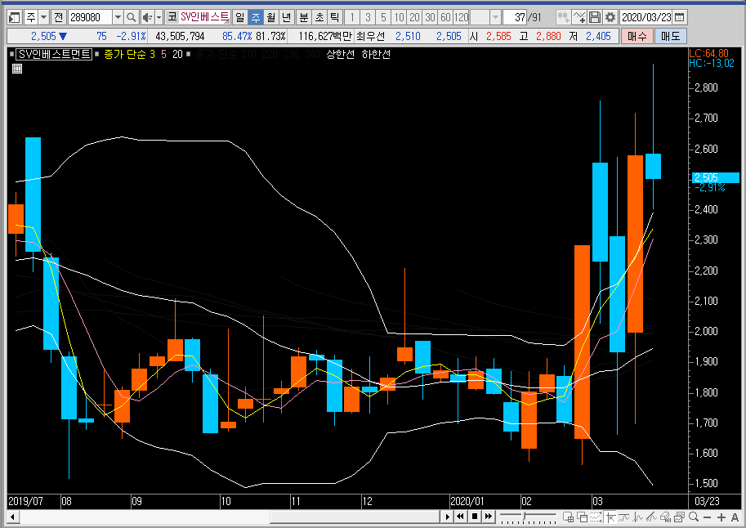Screen dimensions: 746x528
Task: Open the grid data table icon on chart
Action: pyautogui.click(x=17, y=69)
